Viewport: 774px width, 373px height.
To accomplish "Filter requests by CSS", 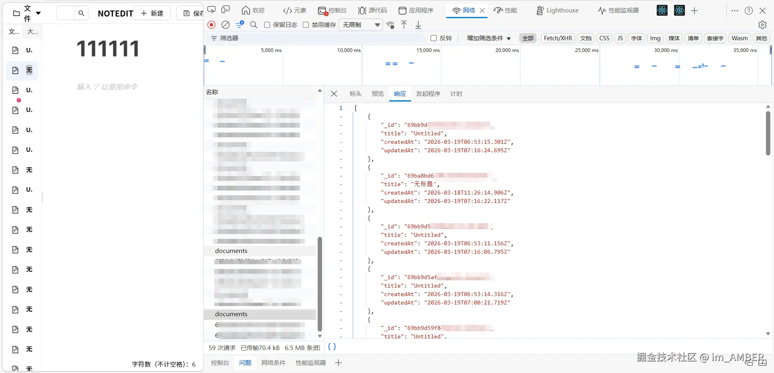I will [604, 38].
